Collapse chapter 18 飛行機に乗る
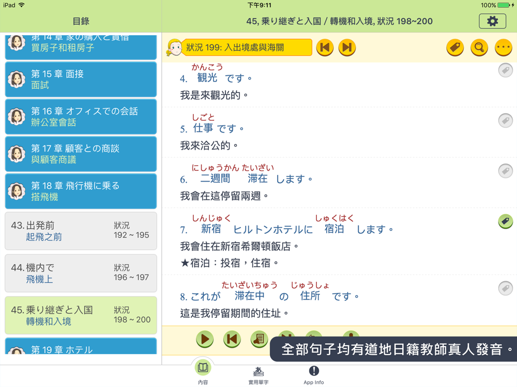This screenshot has width=517, height=387. click(x=81, y=191)
